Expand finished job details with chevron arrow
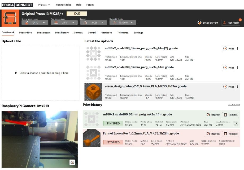Screen dimensions: 244x170 point(236,123)
